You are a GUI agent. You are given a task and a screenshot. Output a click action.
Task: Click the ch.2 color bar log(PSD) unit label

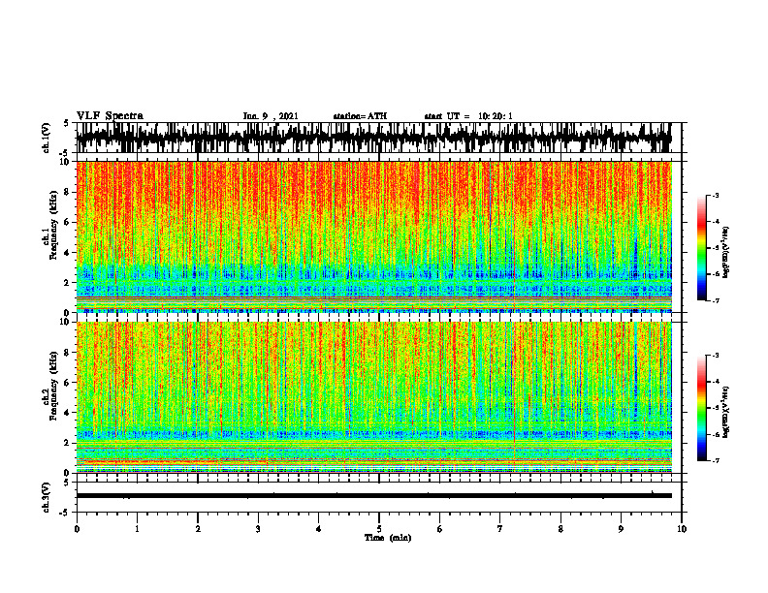tap(726, 413)
